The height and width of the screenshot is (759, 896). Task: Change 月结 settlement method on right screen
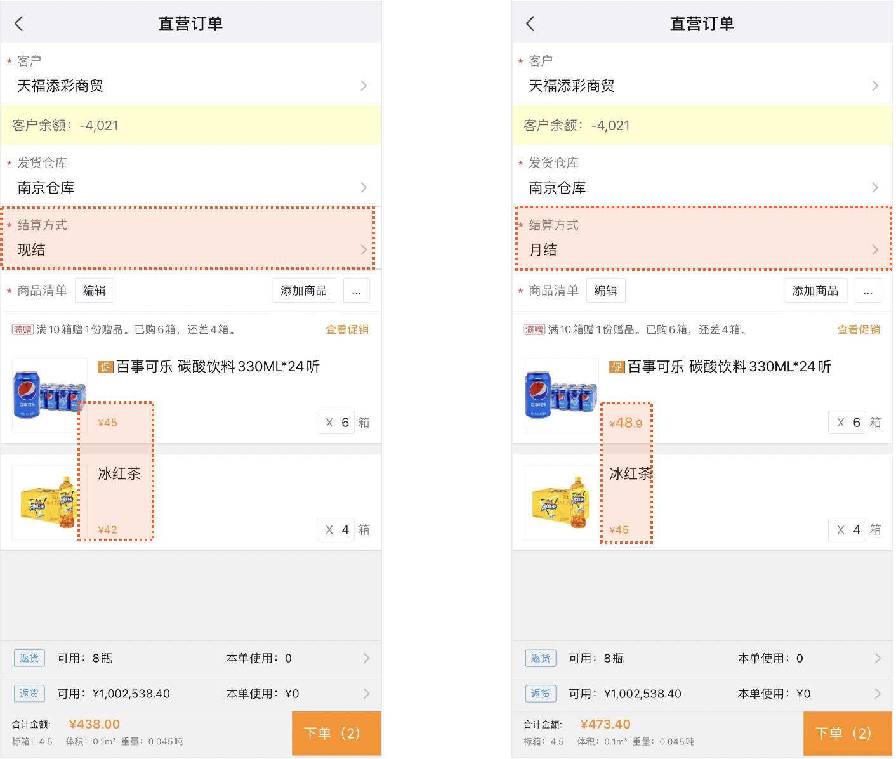tap(702, 239)
